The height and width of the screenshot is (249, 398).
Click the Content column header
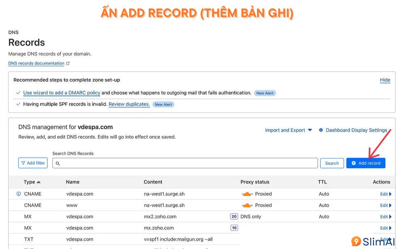point(153,182)
